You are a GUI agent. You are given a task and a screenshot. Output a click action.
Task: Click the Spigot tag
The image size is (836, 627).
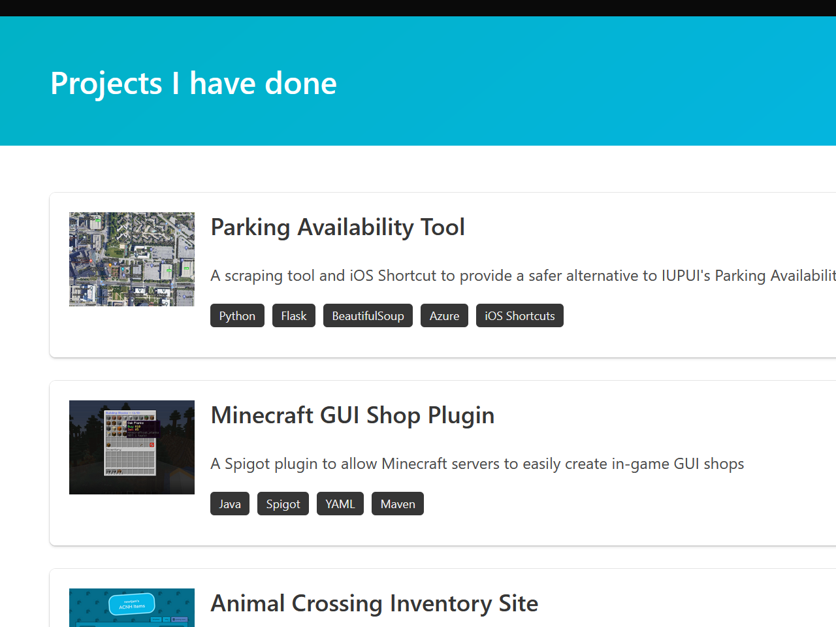click(283, 504)
